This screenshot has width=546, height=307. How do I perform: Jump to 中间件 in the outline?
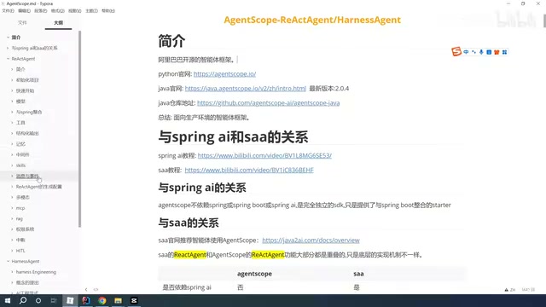[x=23, y=154]
